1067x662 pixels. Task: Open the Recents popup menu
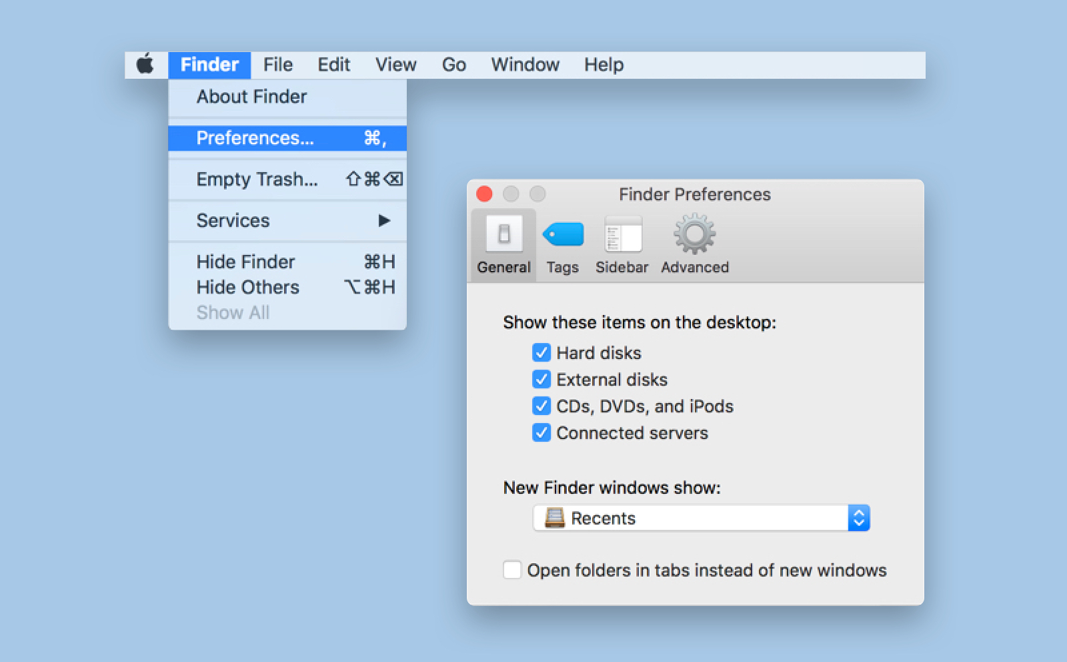point(702,518)
